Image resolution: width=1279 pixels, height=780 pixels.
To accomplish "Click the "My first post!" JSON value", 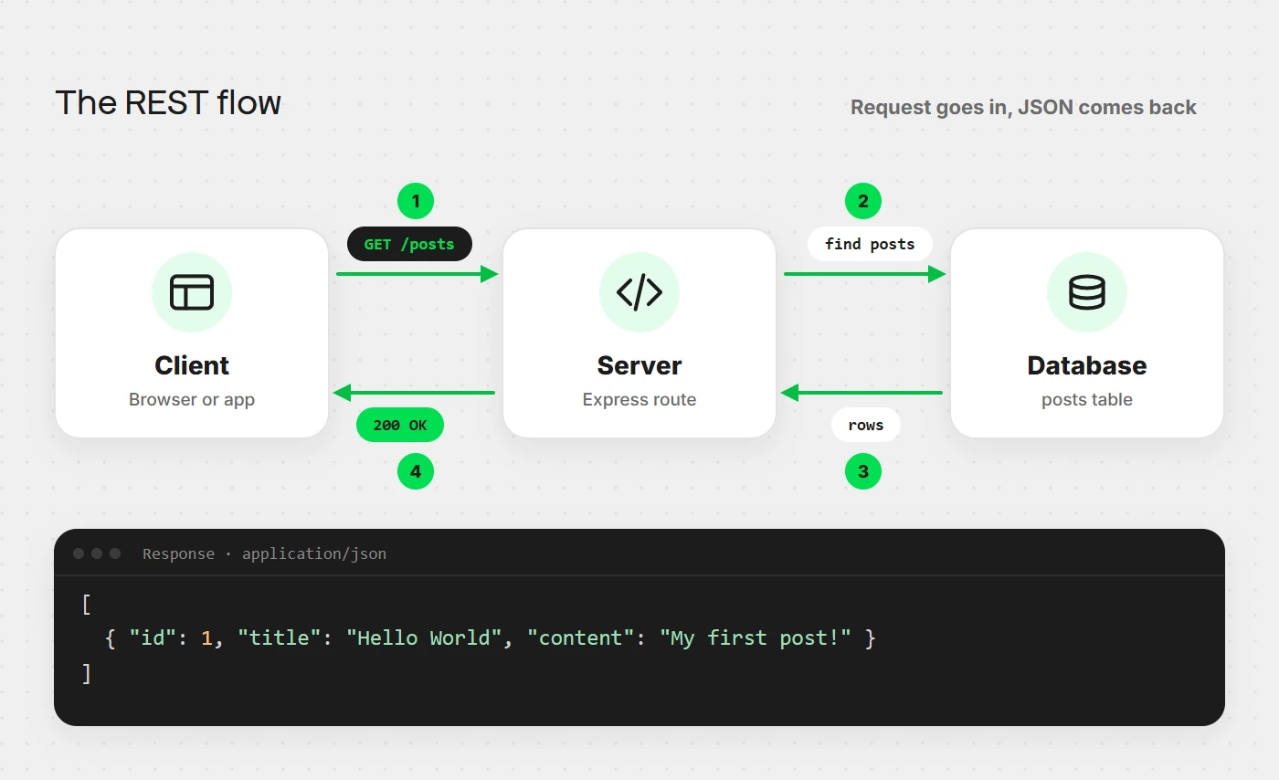I will point(756,638).
